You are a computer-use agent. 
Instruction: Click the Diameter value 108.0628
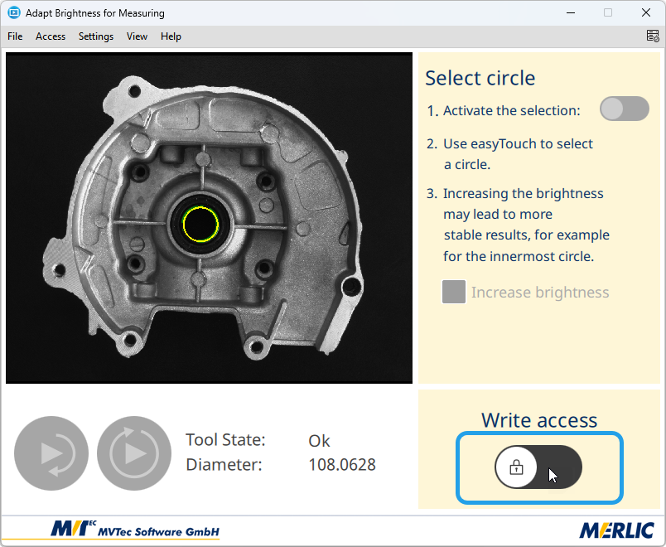click(341, 465)
